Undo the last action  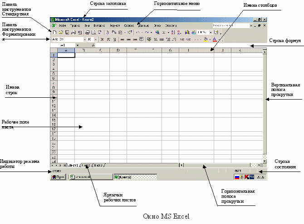[x=137, y=32]
